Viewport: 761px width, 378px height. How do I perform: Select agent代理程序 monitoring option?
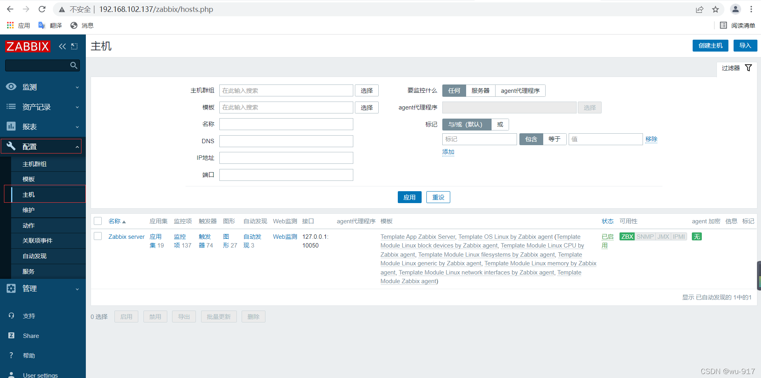click(520, 90)
